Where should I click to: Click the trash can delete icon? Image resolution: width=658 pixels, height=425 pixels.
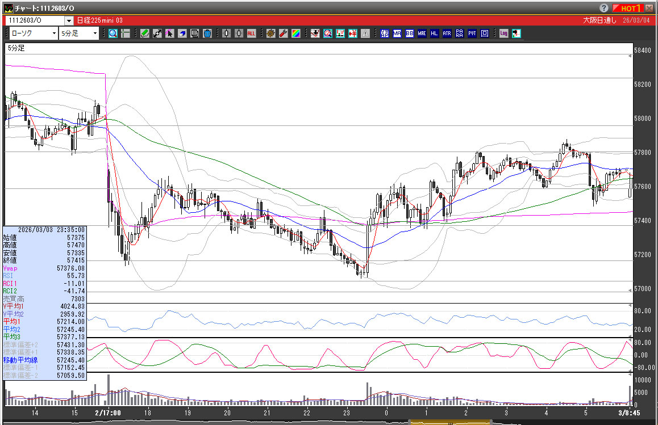coord(207,33)
